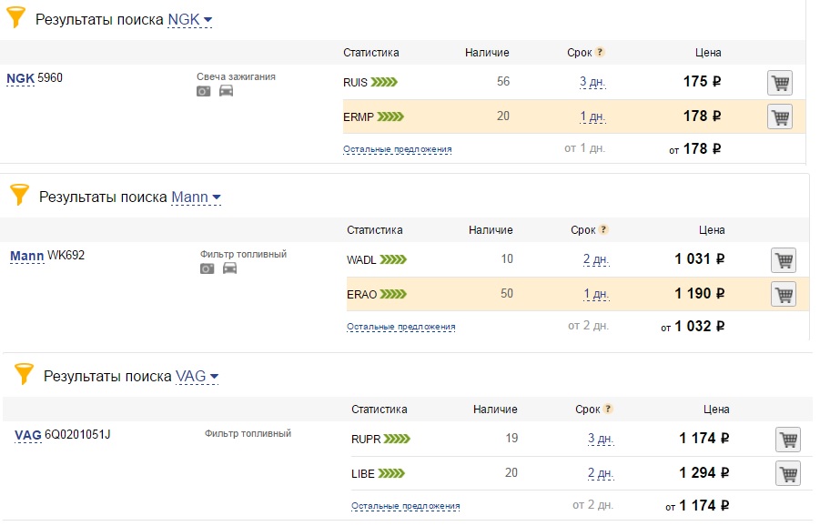Add LIBE 1 294 ₽ offer to cart
This screenshot has height=526, width=820.
(788, 474)
